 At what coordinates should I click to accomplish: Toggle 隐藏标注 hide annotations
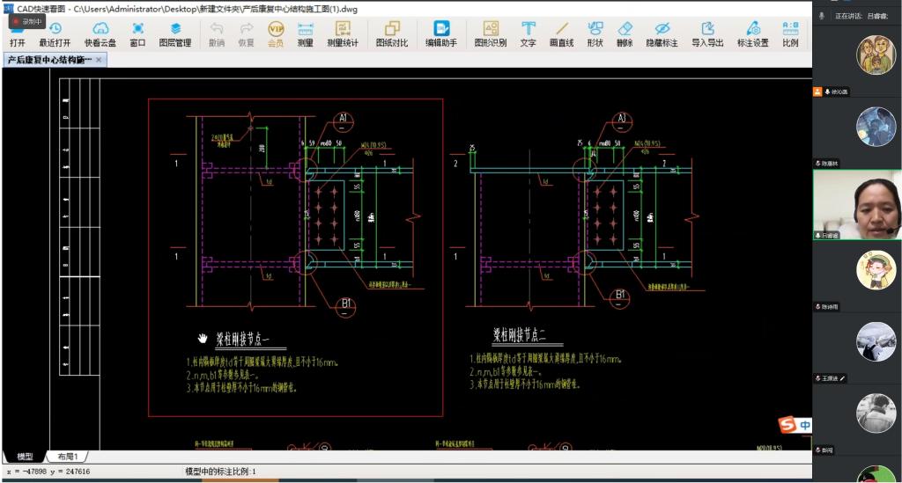click(x=662, y=33)
